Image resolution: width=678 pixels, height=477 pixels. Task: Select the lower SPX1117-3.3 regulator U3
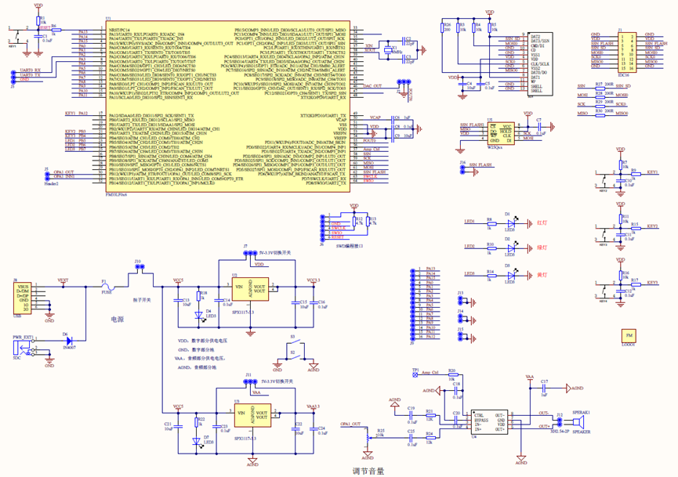[x=251, y=417]
